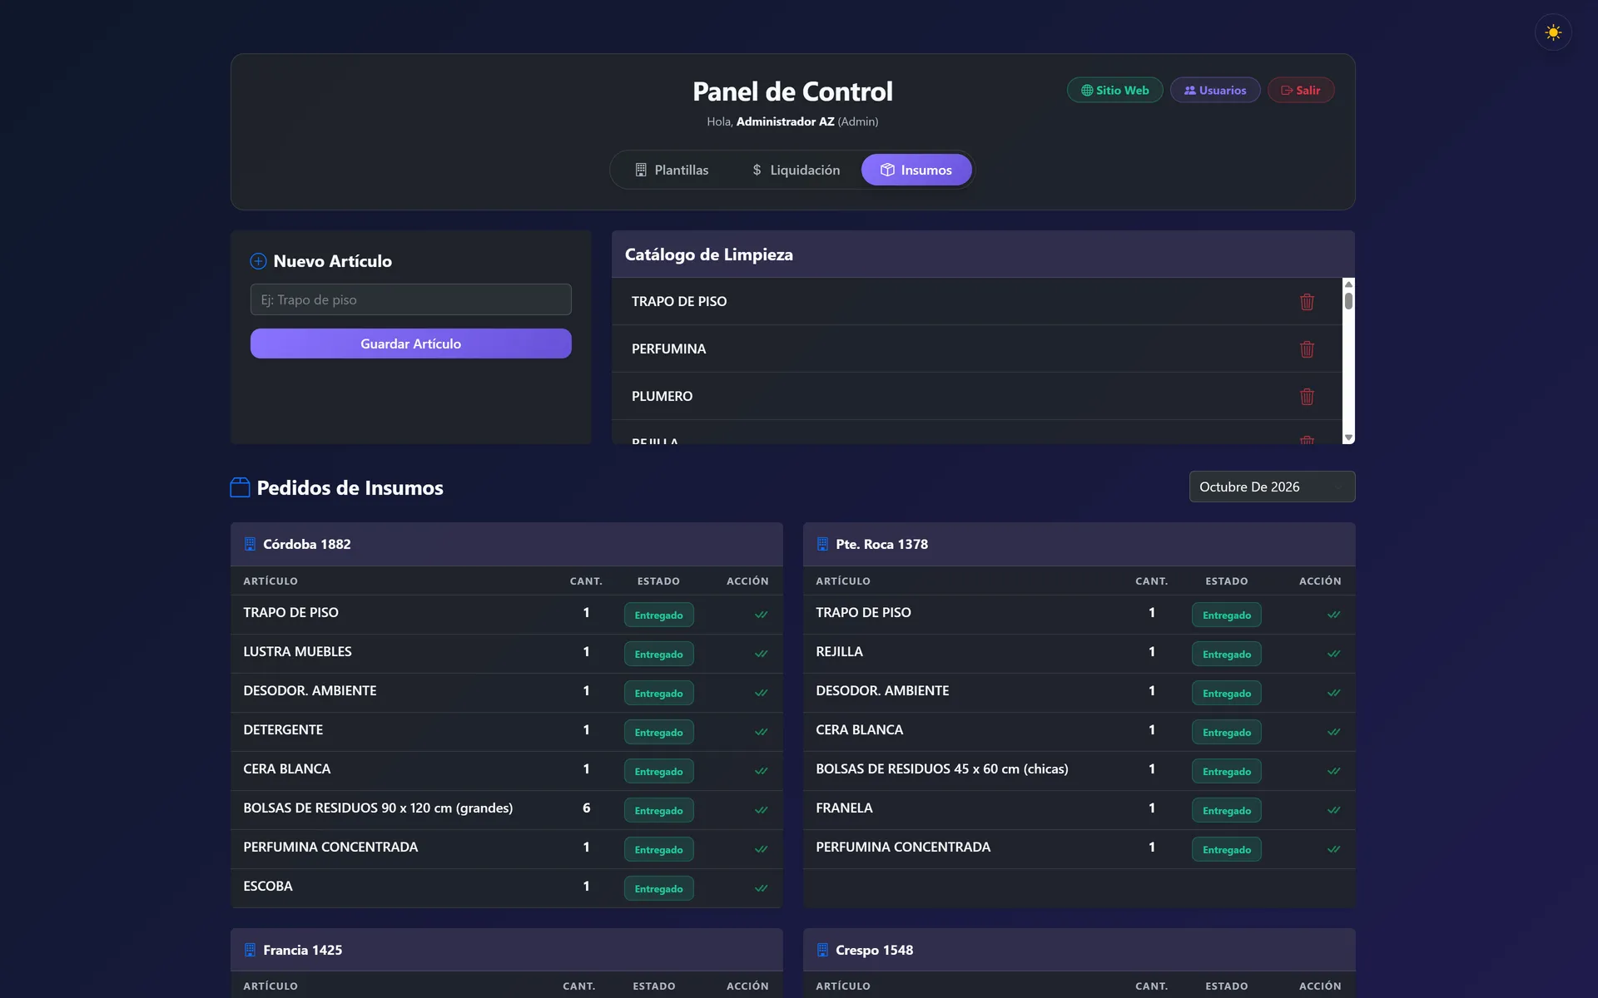Switch to the Plantillas tab
Screen dimensions: 1598x998
(672, 170)
